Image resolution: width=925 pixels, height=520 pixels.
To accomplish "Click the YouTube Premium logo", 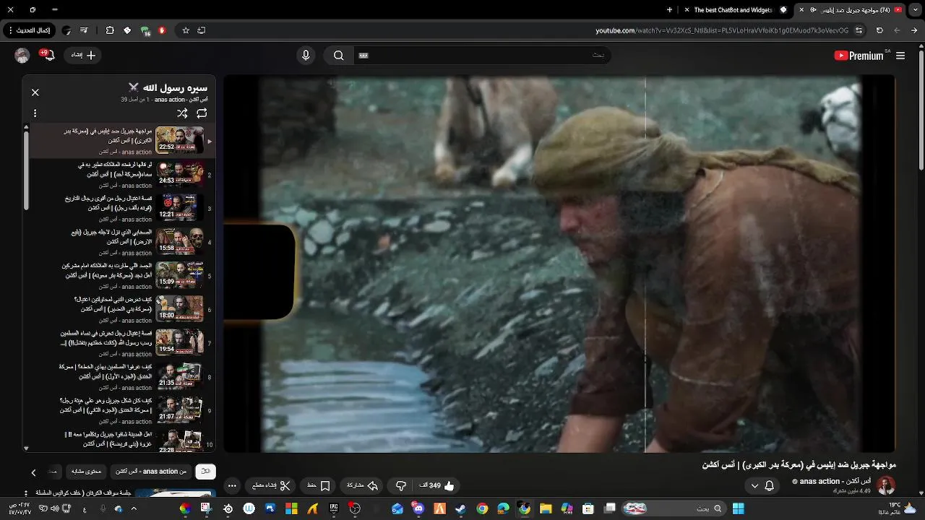I will (861, 56).
